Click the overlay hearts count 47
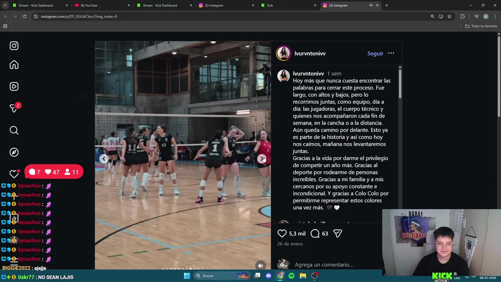The width and height of the screenshot is (501, 282). coord(52,172)
